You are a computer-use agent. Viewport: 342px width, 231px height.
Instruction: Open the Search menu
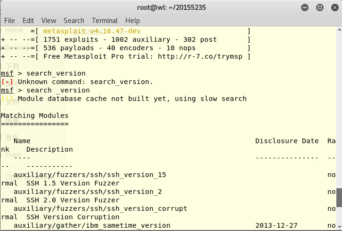point(74,21)
